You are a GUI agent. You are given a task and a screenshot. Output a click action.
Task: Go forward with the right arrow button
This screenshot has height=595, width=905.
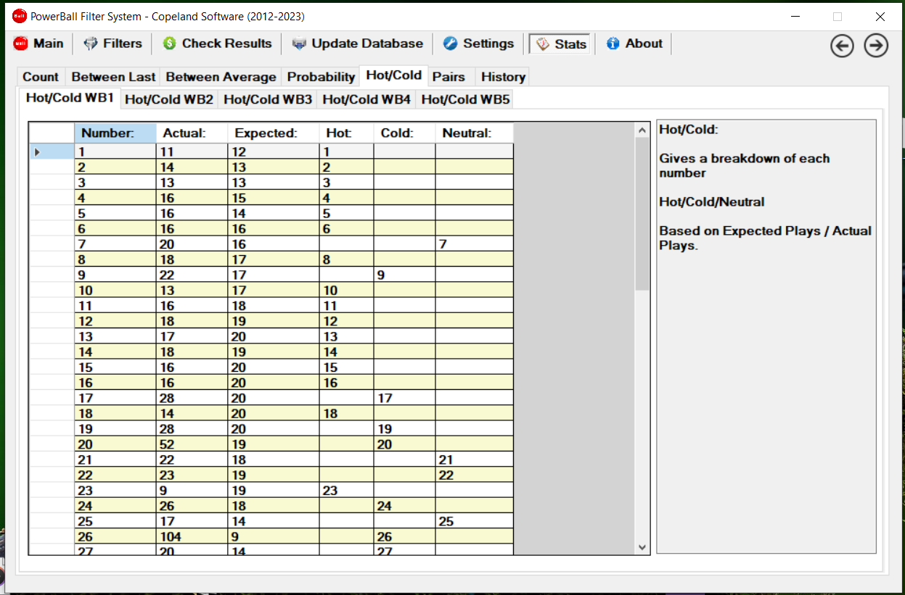877,46
